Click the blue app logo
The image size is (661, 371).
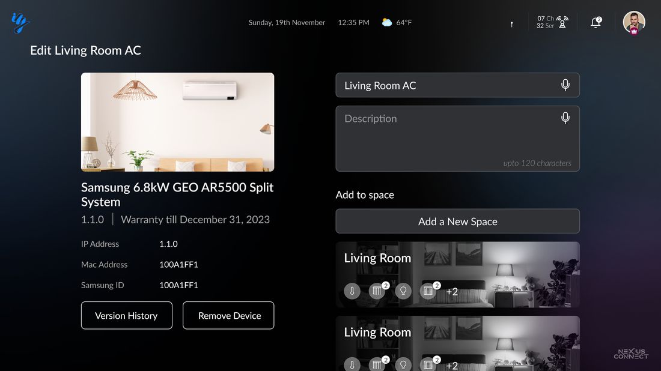[20, 22]
